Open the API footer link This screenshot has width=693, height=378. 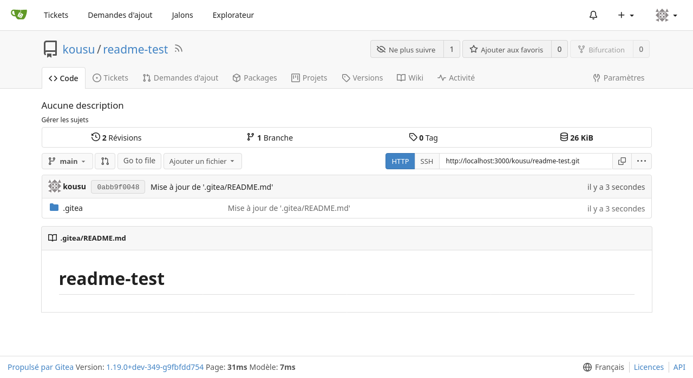tap(679, 367)
